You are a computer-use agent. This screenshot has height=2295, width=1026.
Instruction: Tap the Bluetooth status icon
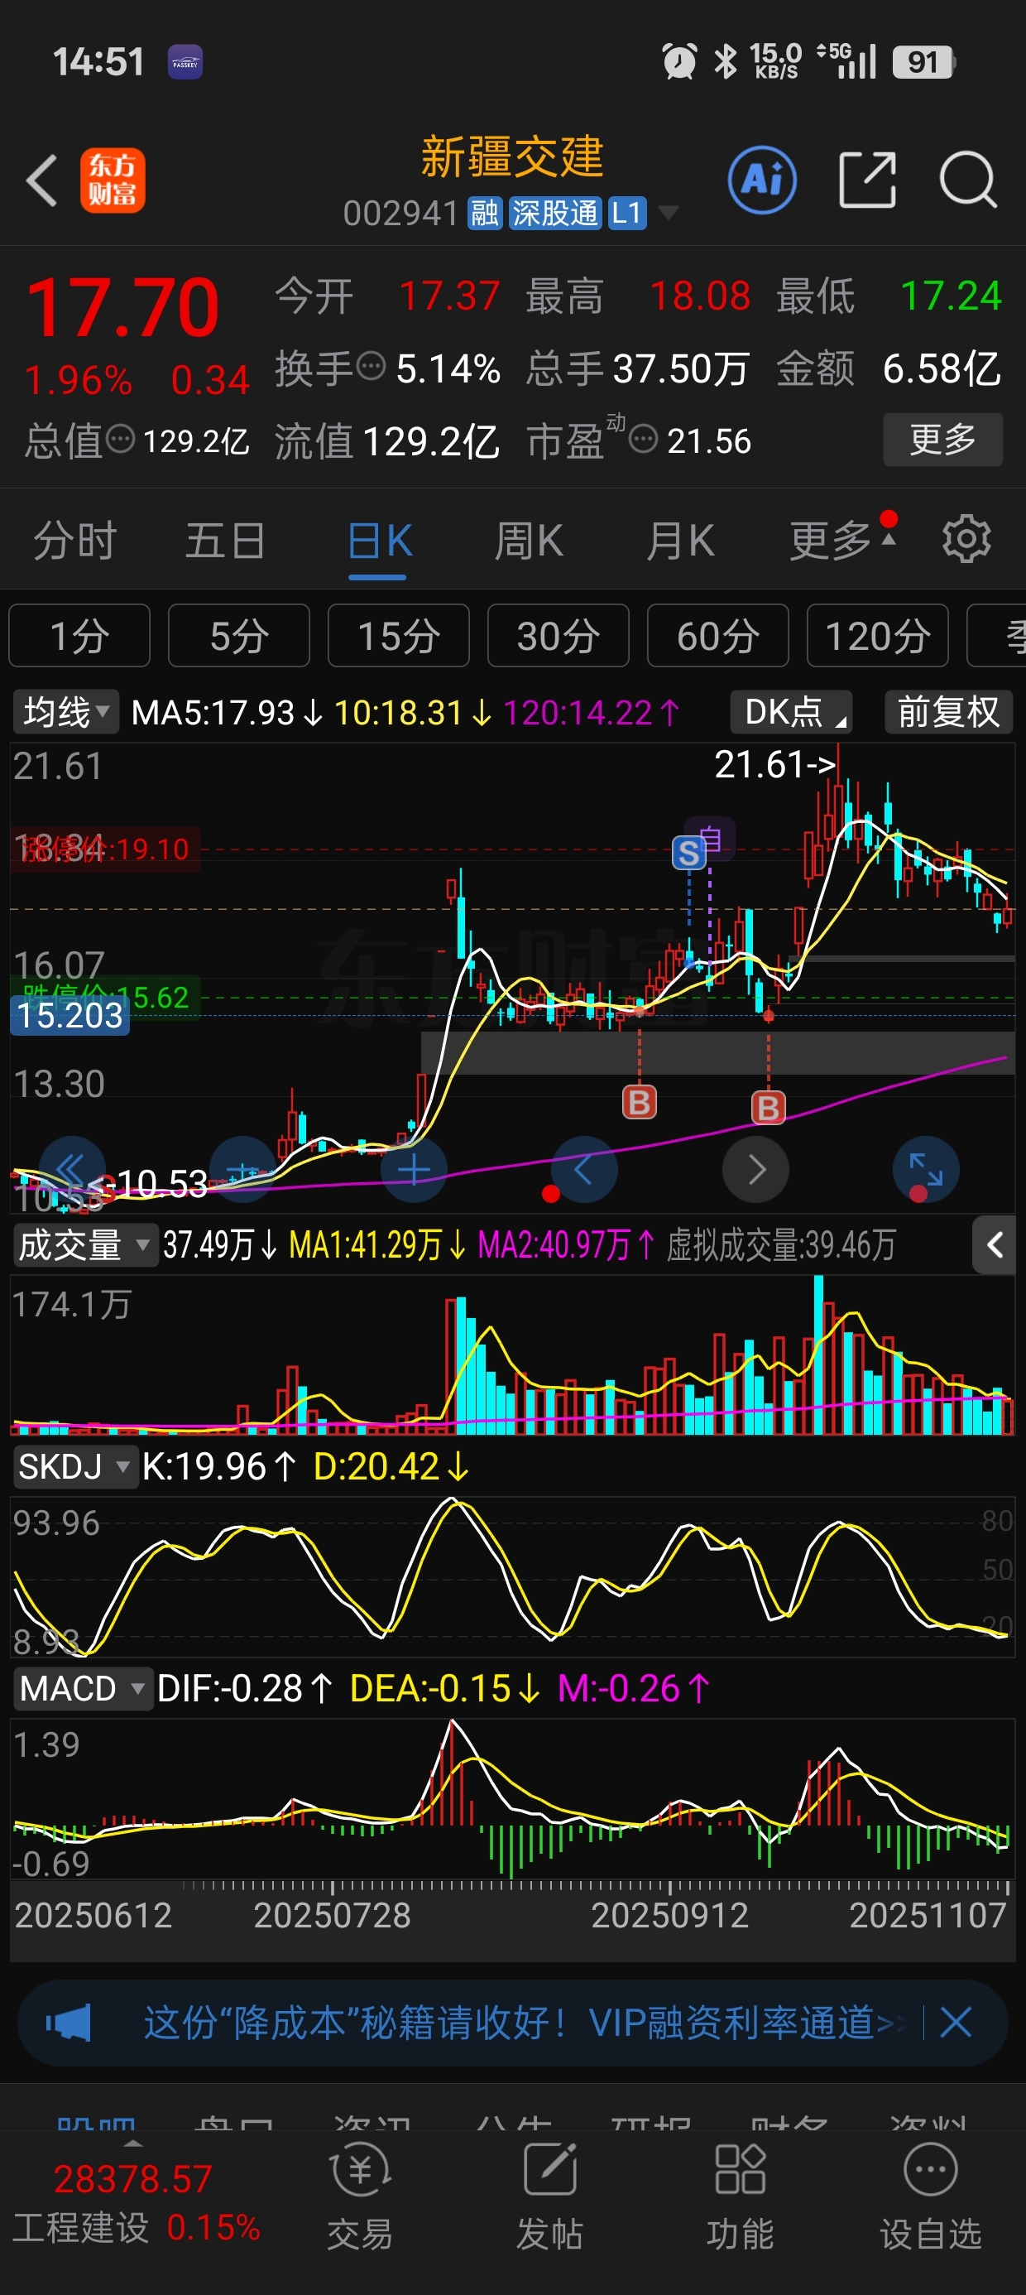click(726, 61)
